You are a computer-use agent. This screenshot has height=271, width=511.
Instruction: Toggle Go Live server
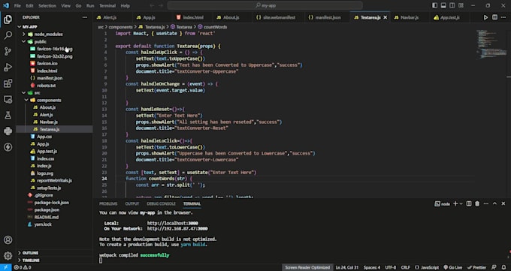(453, 267)
